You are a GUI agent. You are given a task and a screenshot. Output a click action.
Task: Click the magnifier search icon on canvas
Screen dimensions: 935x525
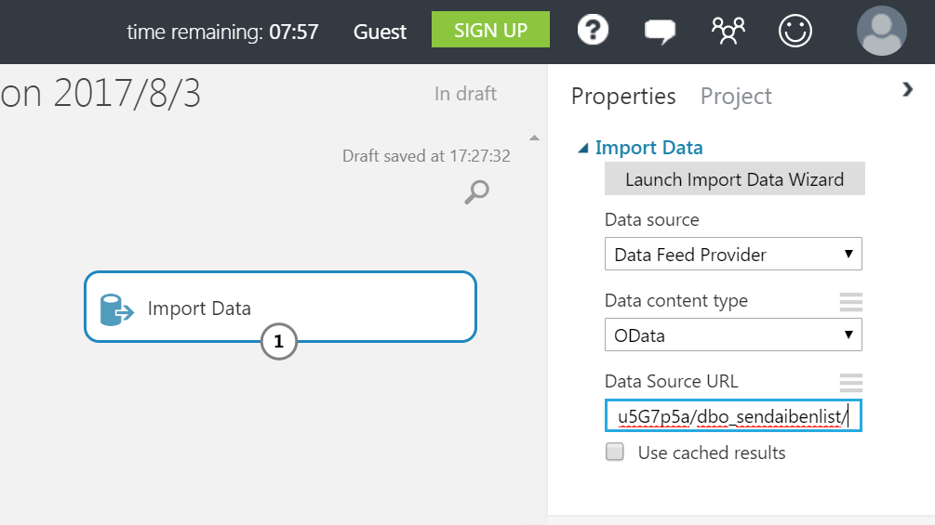tap(477, 192)
